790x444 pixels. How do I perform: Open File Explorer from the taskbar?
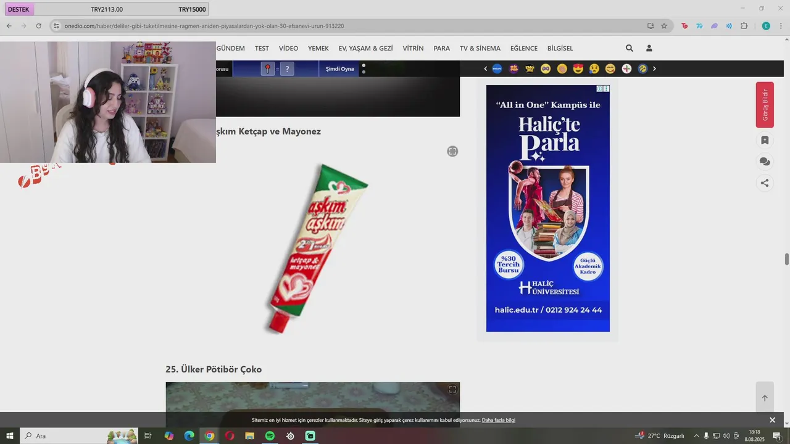click(249, 436)
